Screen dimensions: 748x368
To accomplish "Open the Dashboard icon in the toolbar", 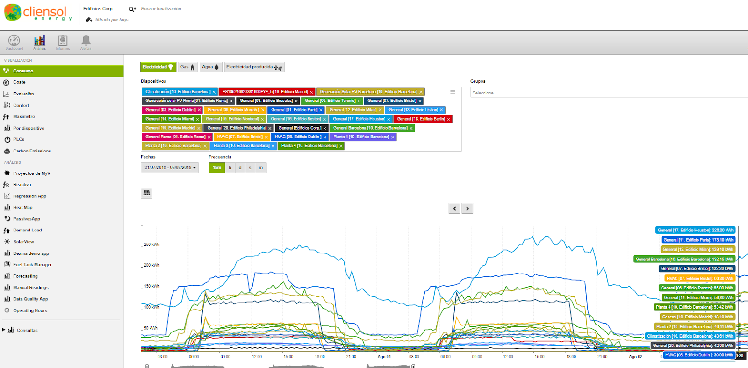I will [x=14, y=42].
